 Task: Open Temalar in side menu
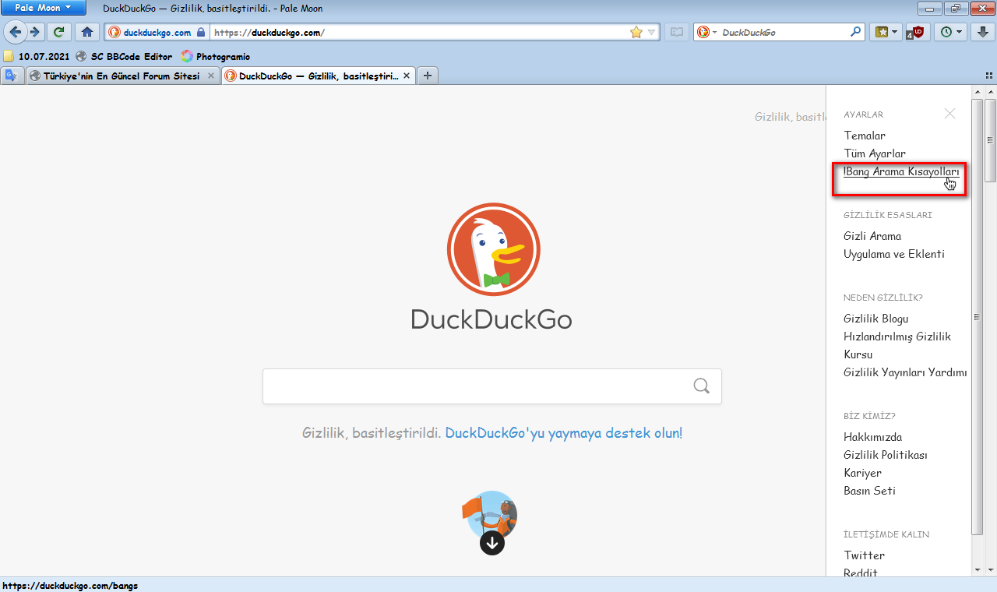pyautogui.click(x=865, y=136)
